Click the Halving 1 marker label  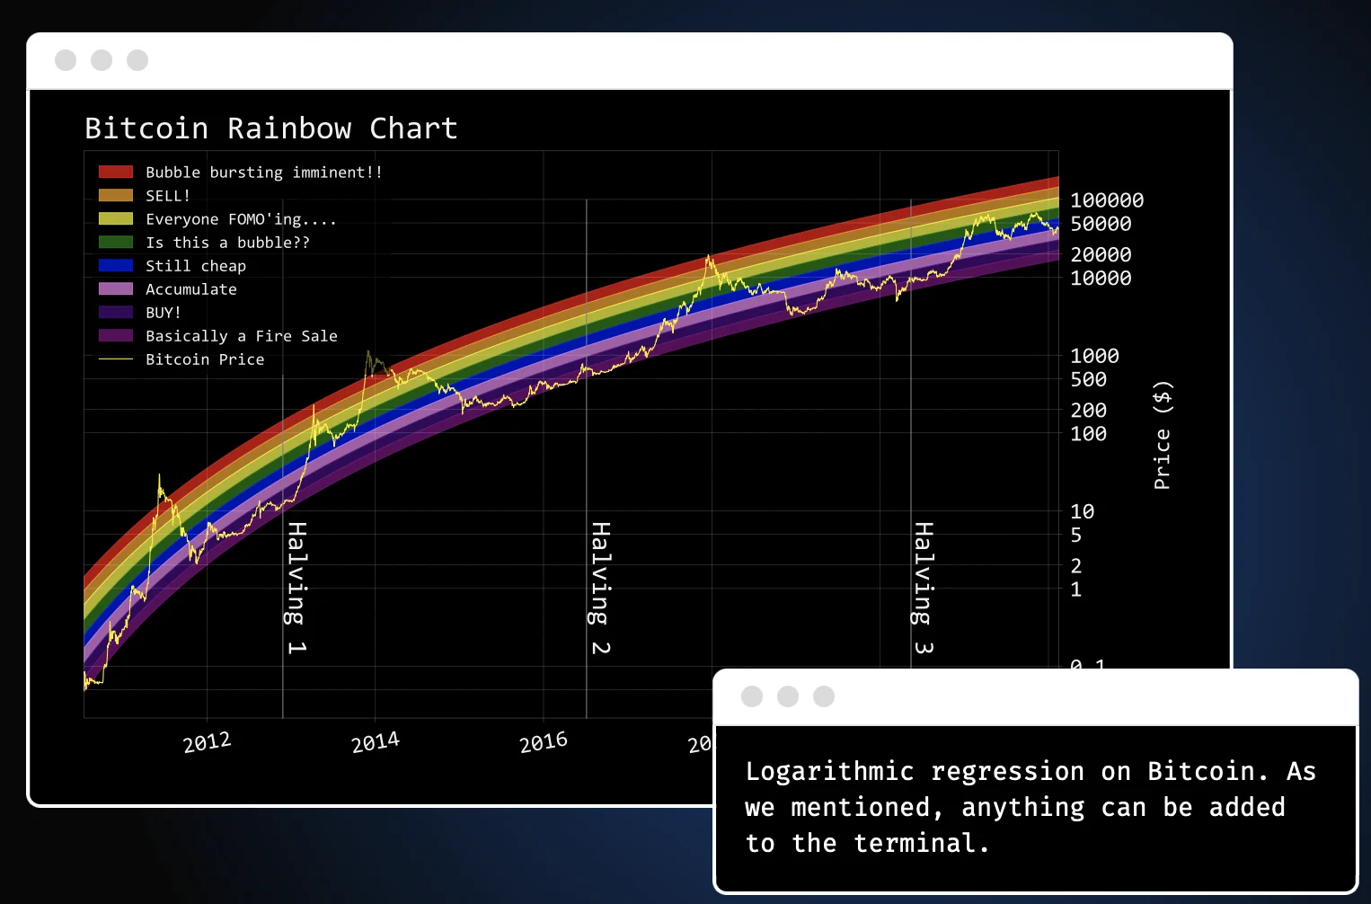coord(296,588)
